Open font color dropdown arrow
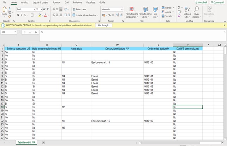This screenshot has width=227, height=146. point(48,15)
